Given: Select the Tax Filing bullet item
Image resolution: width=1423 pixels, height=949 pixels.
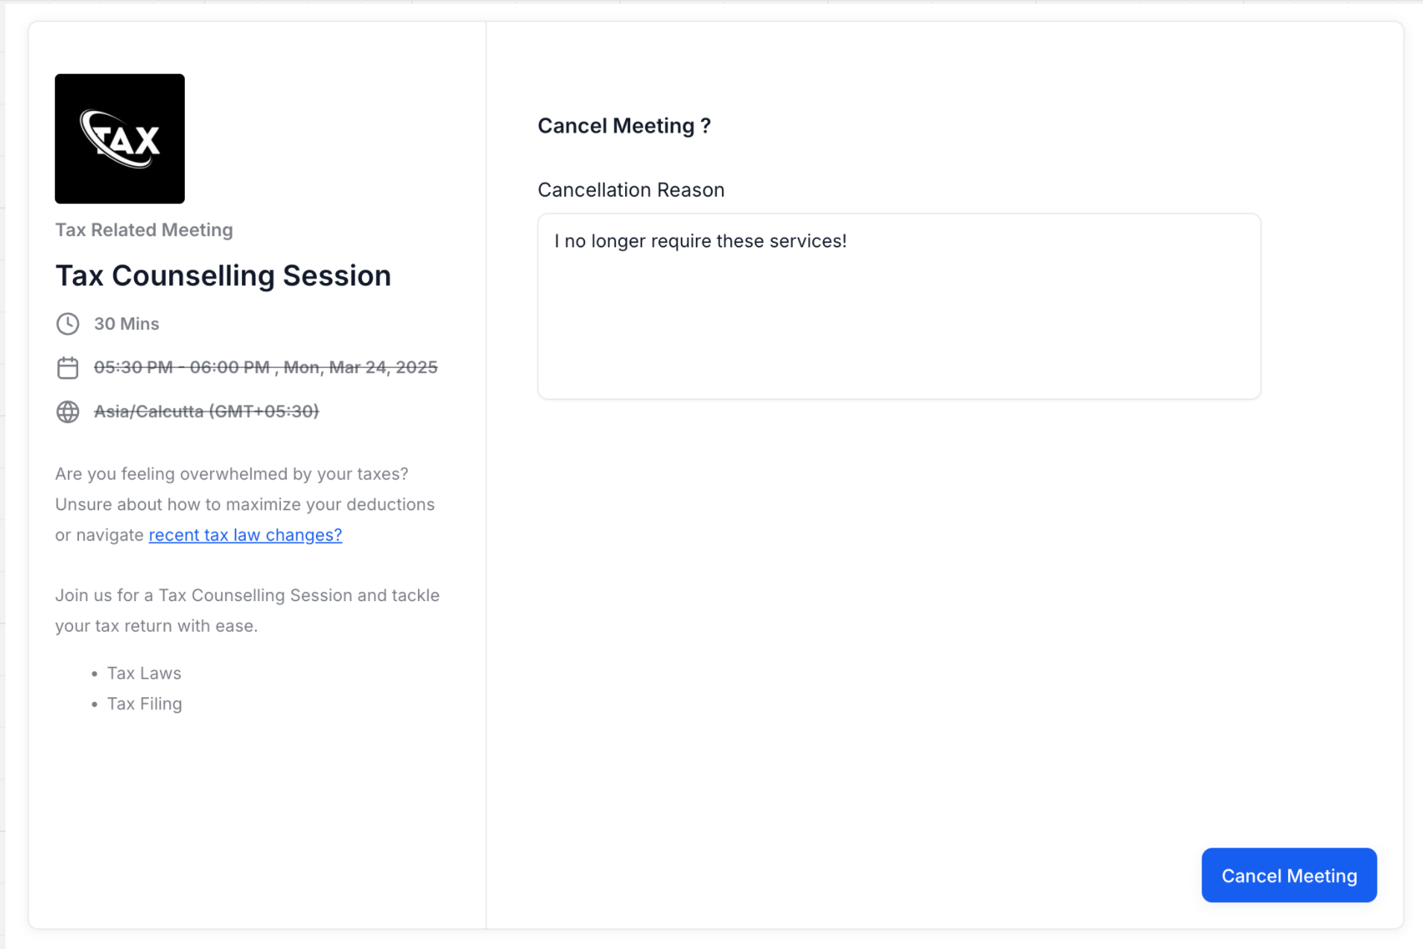Looking at the screenshot, I should pyautogui.click(x=145, y=704).
